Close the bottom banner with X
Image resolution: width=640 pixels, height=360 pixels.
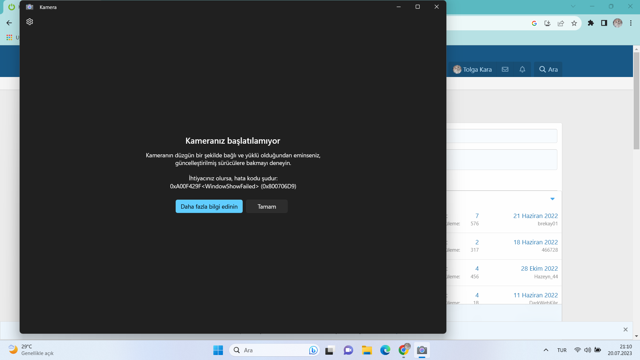625,330
